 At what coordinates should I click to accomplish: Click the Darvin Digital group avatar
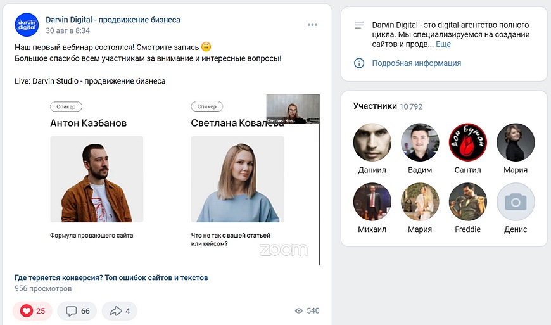(x=27, y=25)
